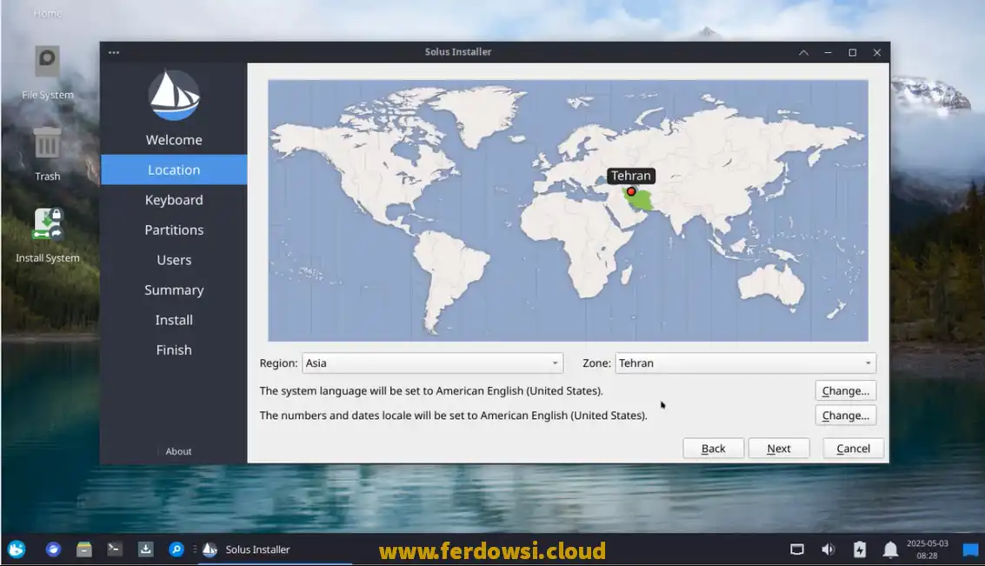Open the Home desktop shortcut
This screenshot has height=566, width=985.
pos(47,13)
